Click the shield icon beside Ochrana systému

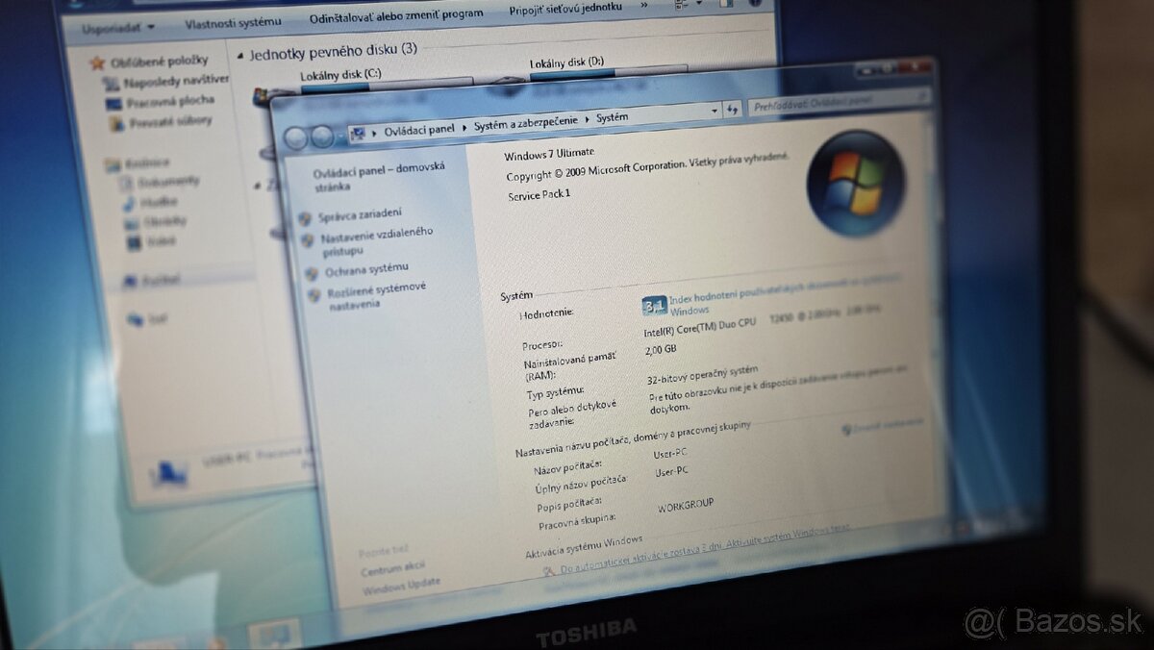point(311,274)
